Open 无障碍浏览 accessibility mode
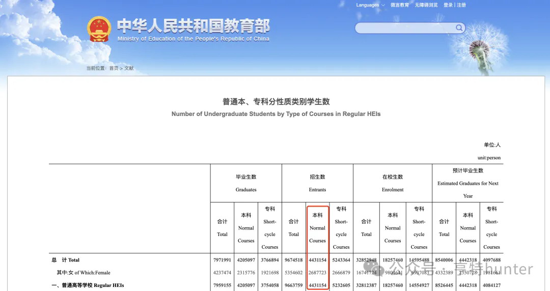 [x=426, y=5]
